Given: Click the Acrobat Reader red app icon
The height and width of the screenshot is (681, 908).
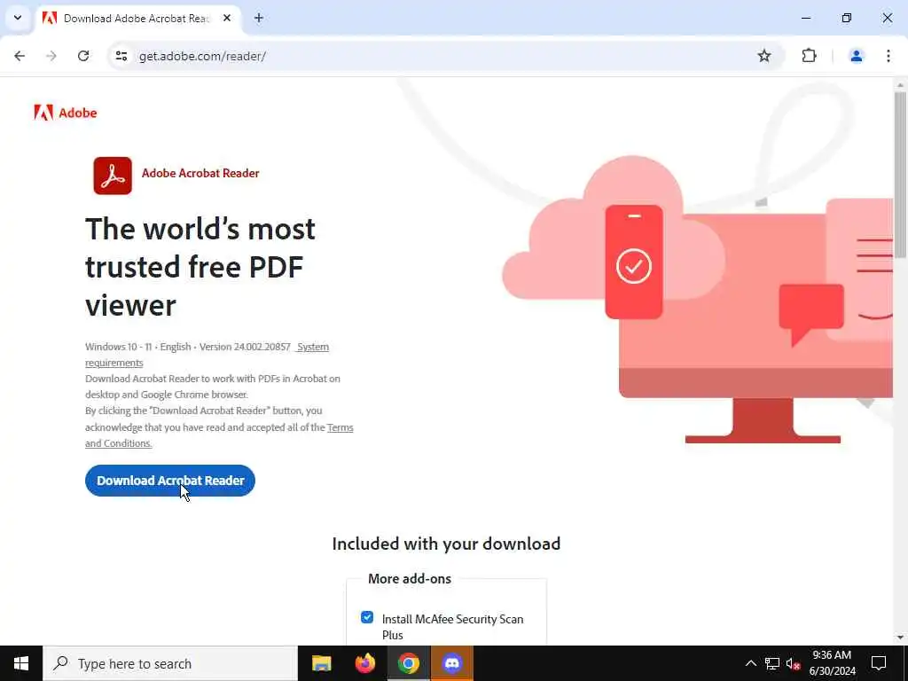Looking at the screenshot, I should click(x=113, y=176).
